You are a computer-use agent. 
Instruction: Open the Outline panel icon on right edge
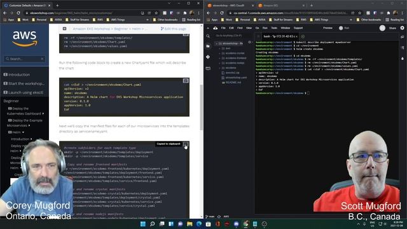click(403, 48)
